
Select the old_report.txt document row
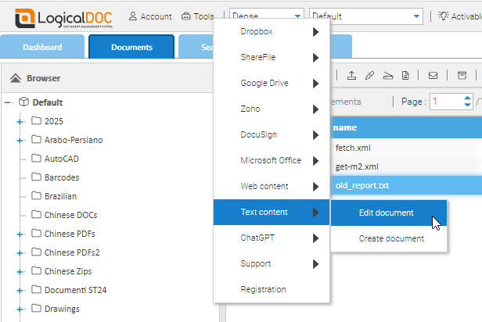(406, 185)
